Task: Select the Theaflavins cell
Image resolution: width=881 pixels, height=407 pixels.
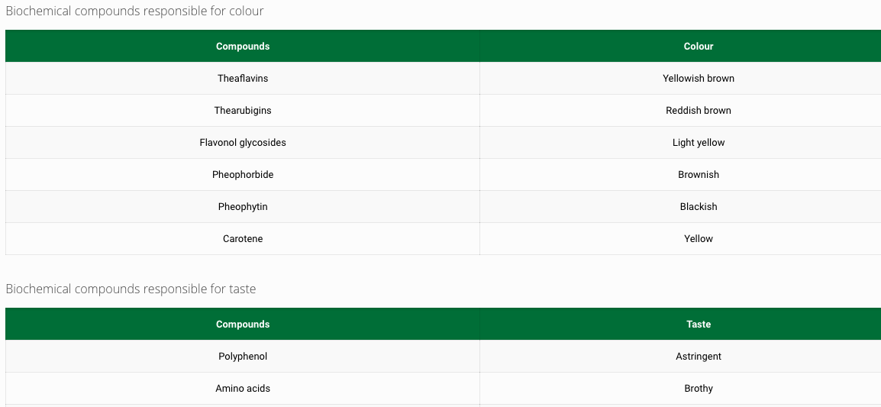Action: 243,78
